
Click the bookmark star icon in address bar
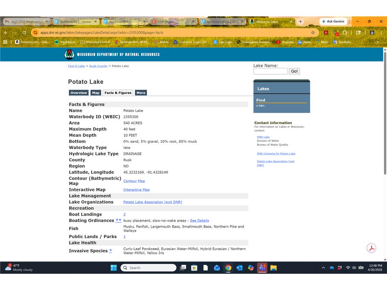(x=313, y=32)
